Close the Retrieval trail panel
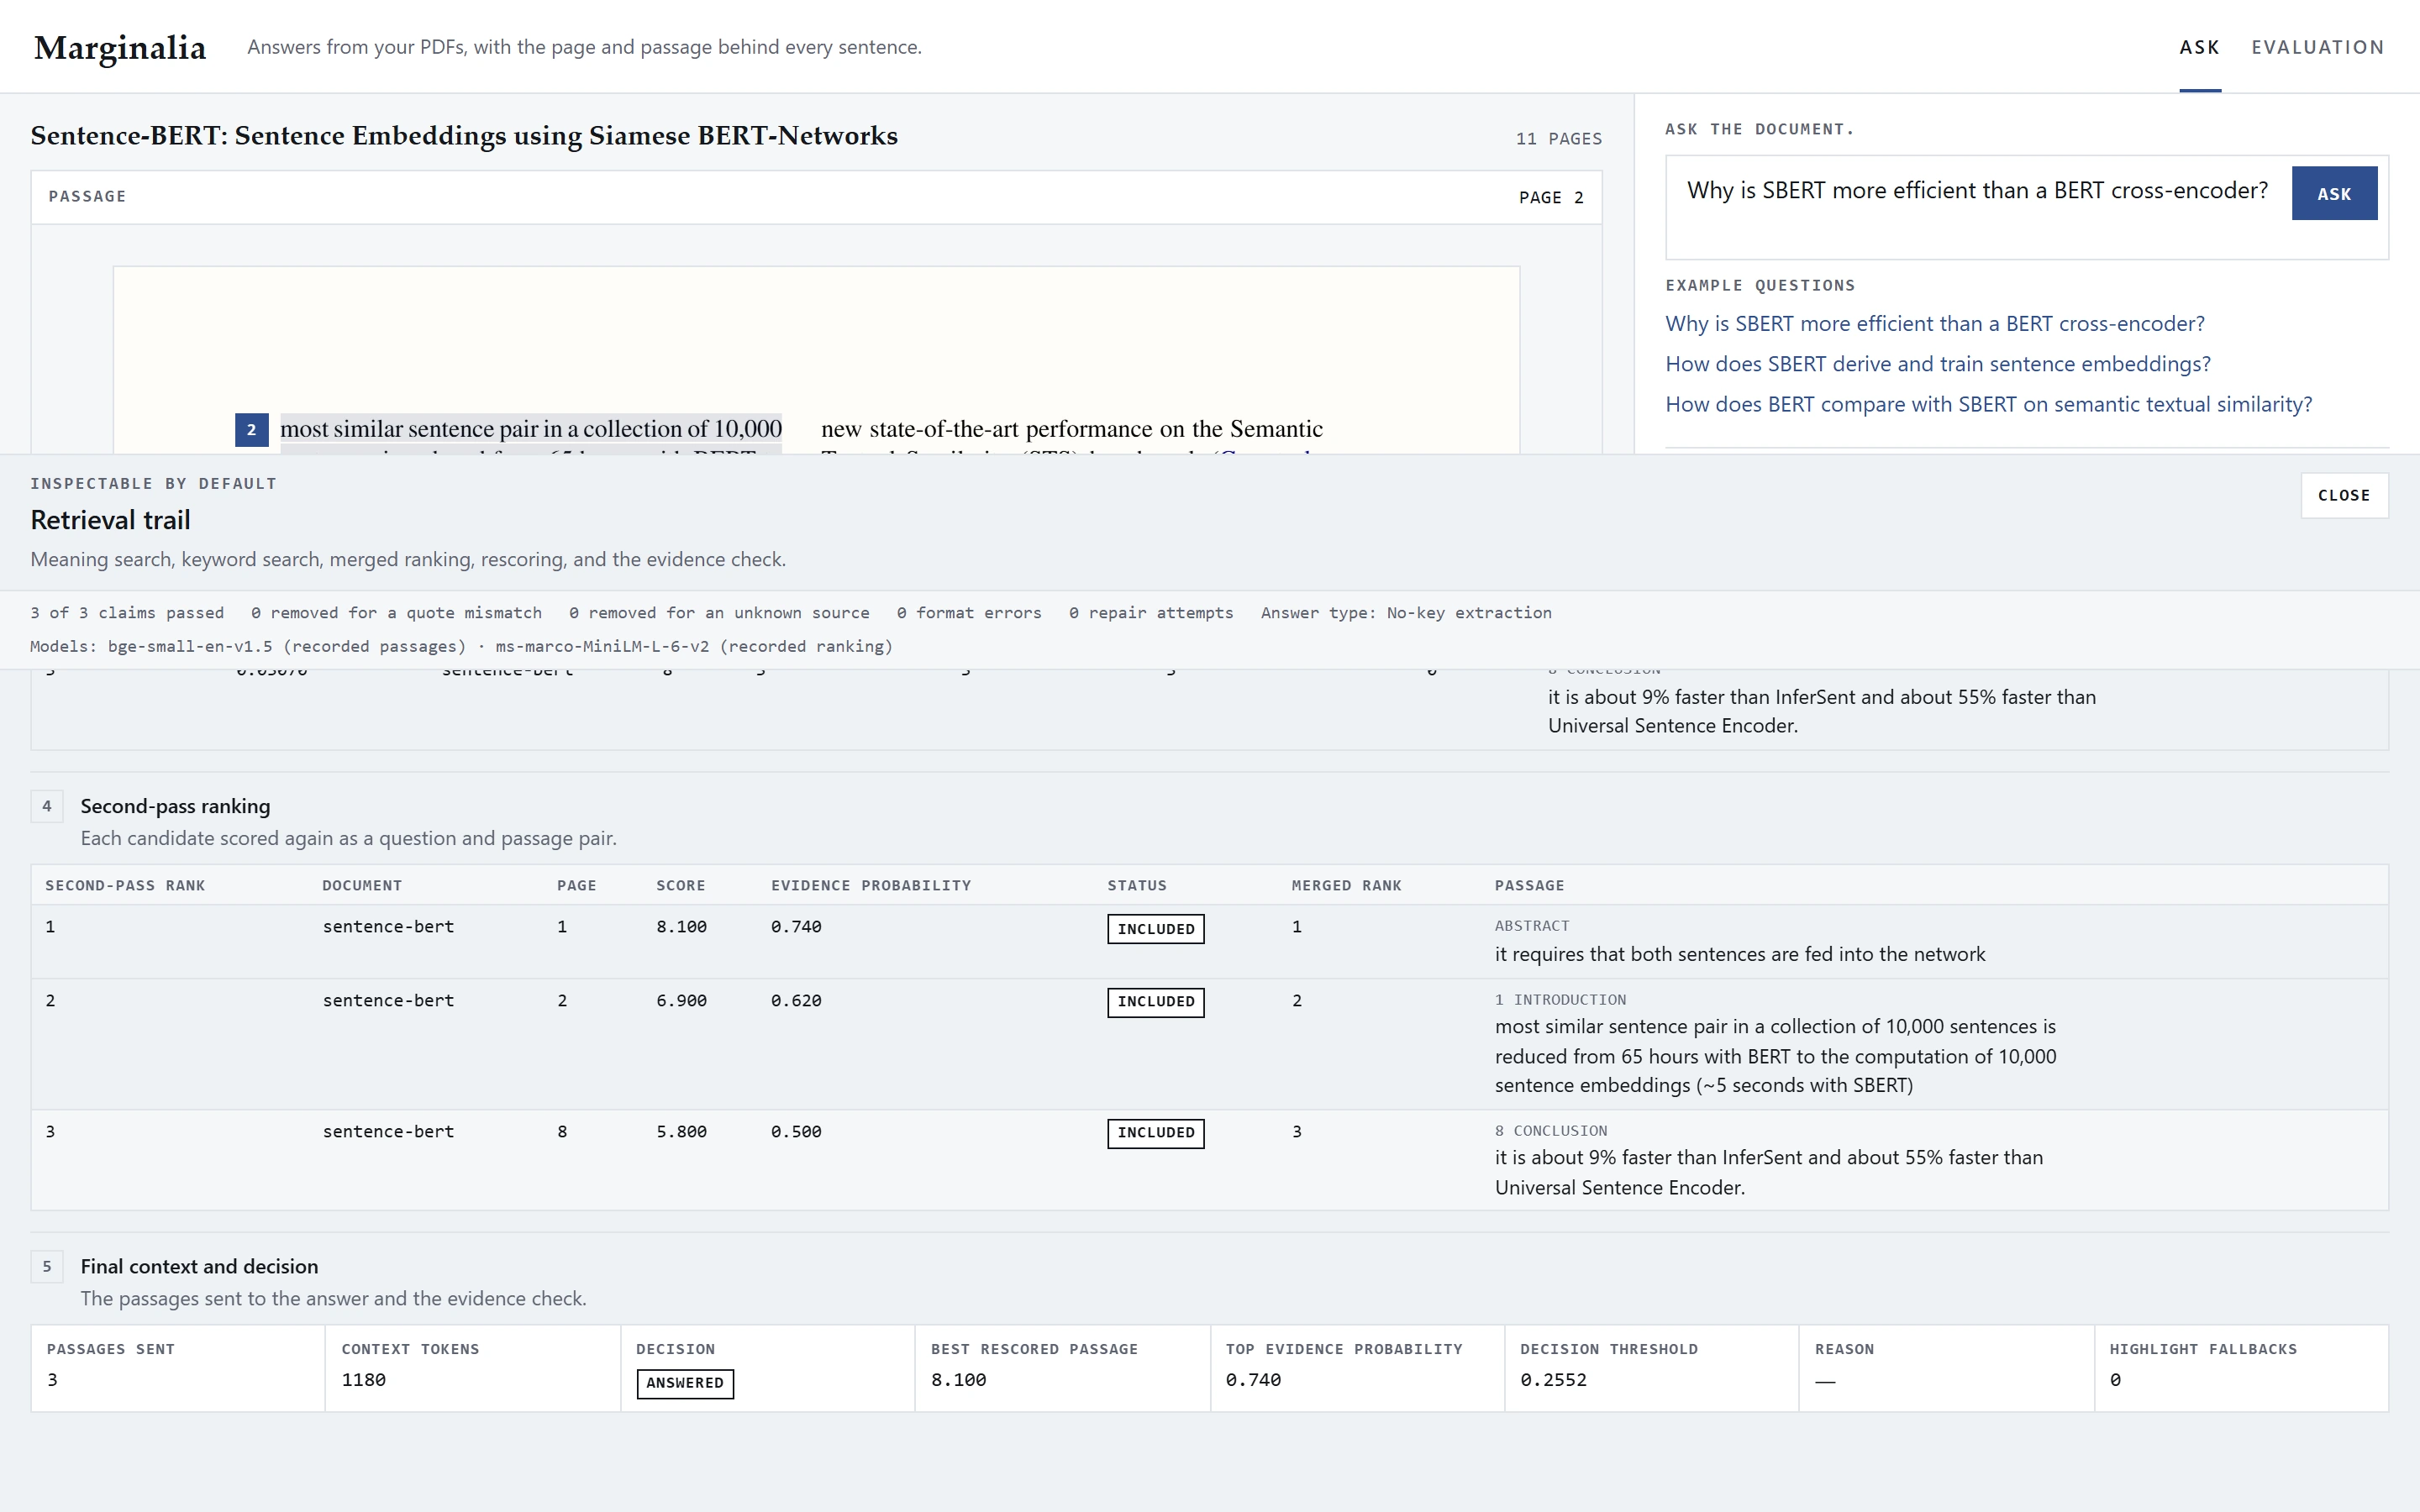 (2344, 496)
